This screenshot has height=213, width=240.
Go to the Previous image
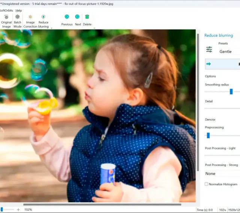pos(67,20)
